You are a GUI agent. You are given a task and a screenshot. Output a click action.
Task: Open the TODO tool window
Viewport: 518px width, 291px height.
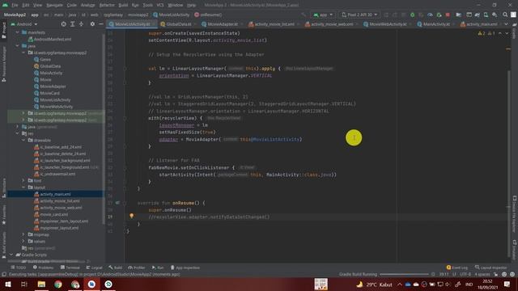[x=18, y=268]
